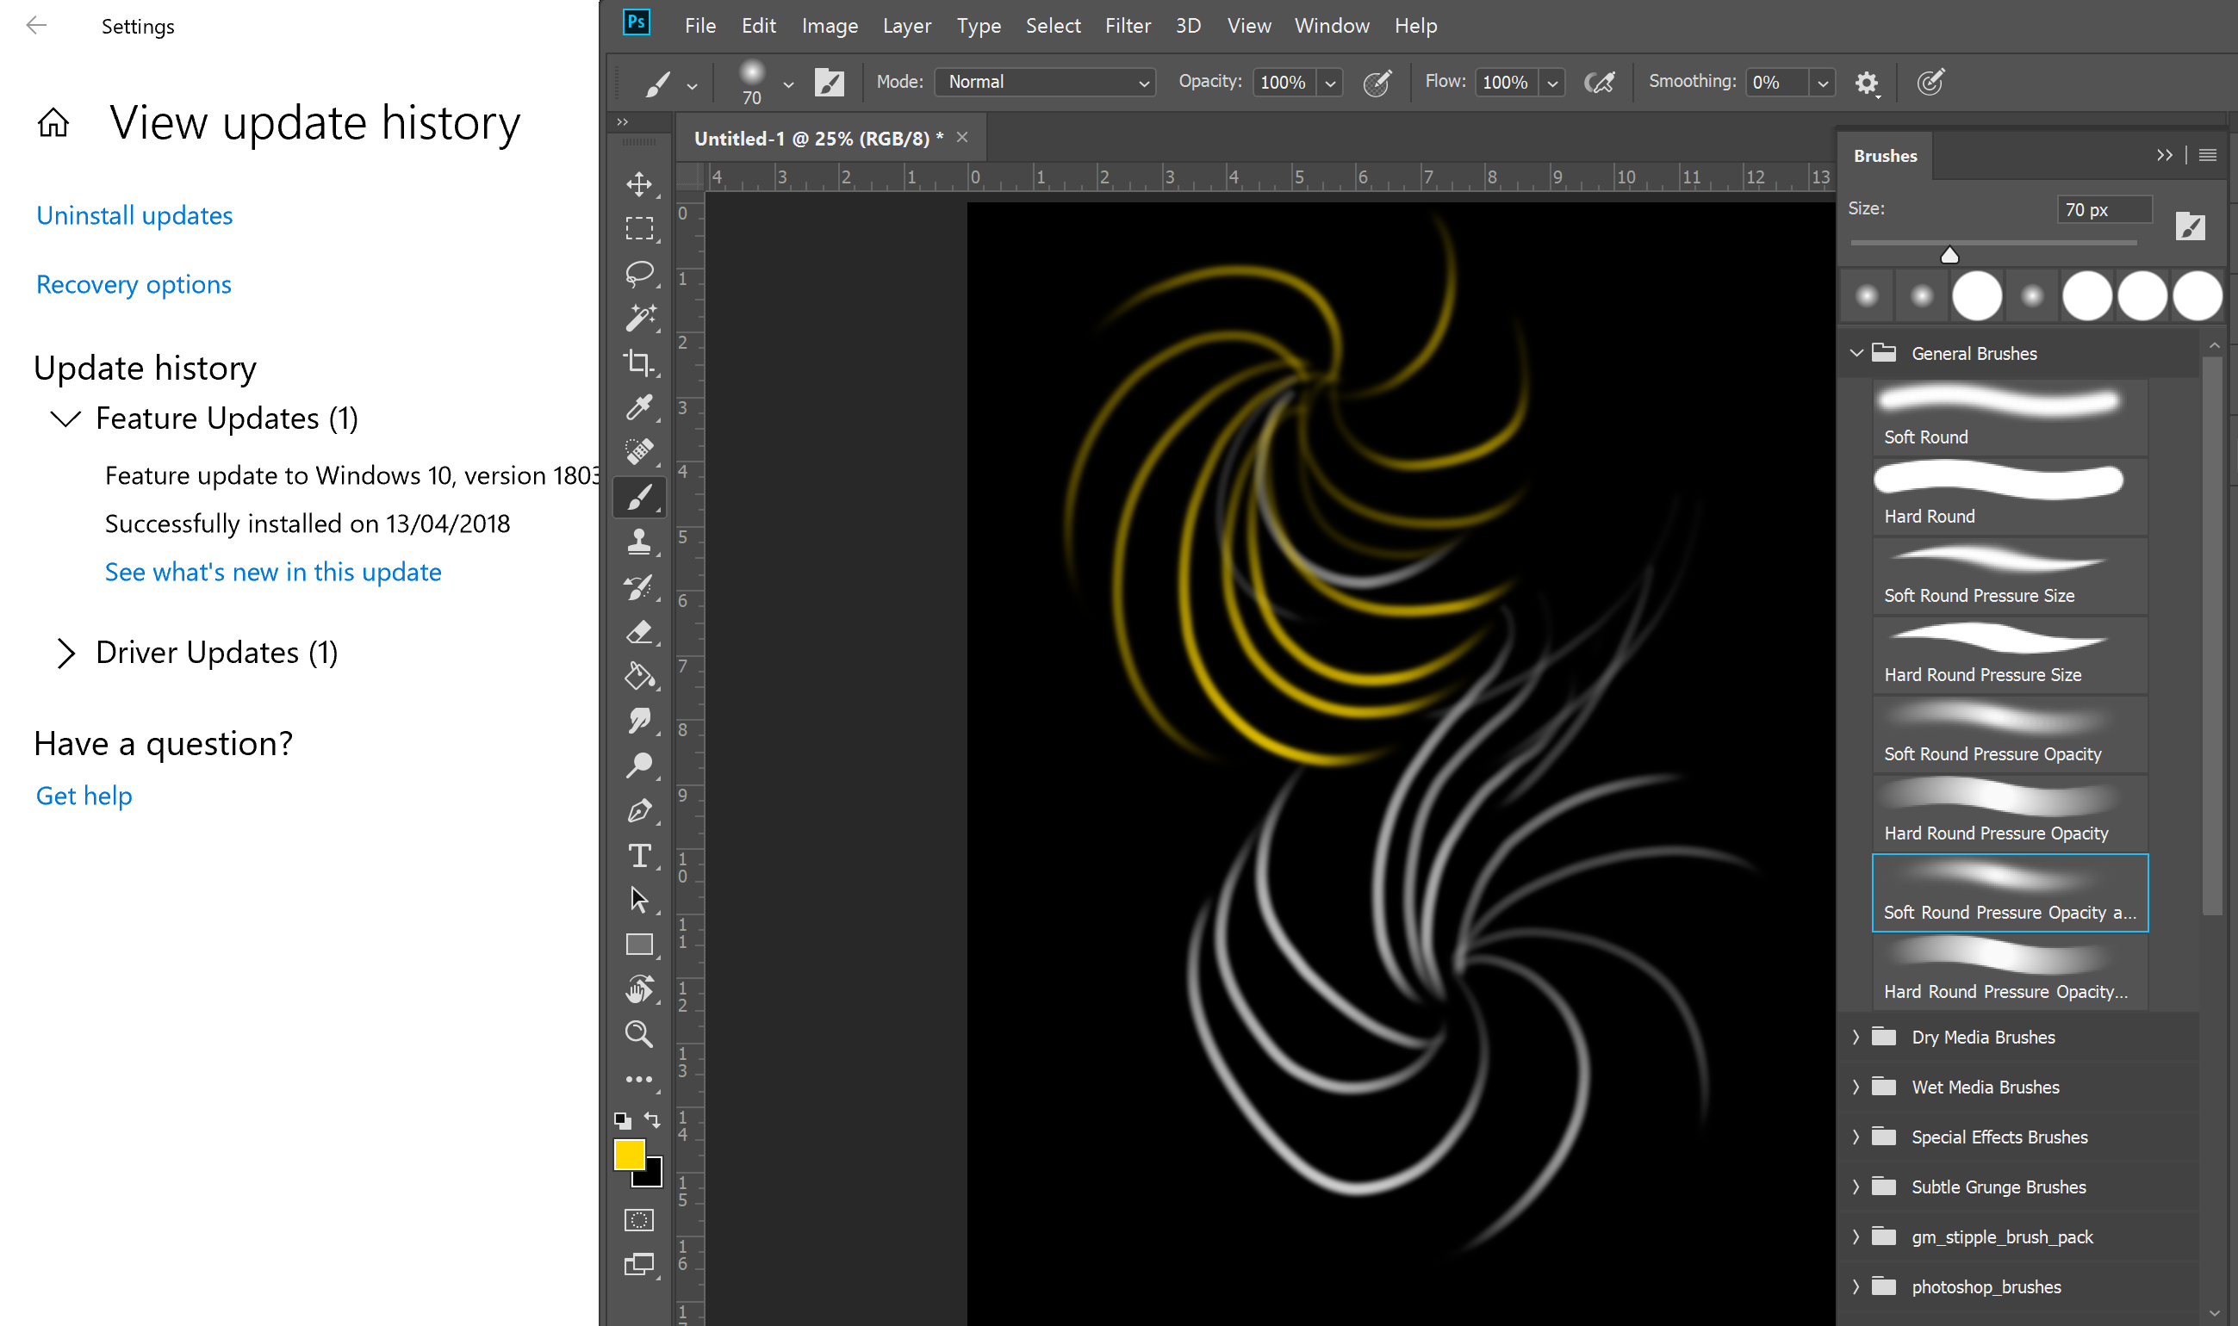Toggle pressure for size
Screen dimensions: 2238x1326
tap(1930, 84)
